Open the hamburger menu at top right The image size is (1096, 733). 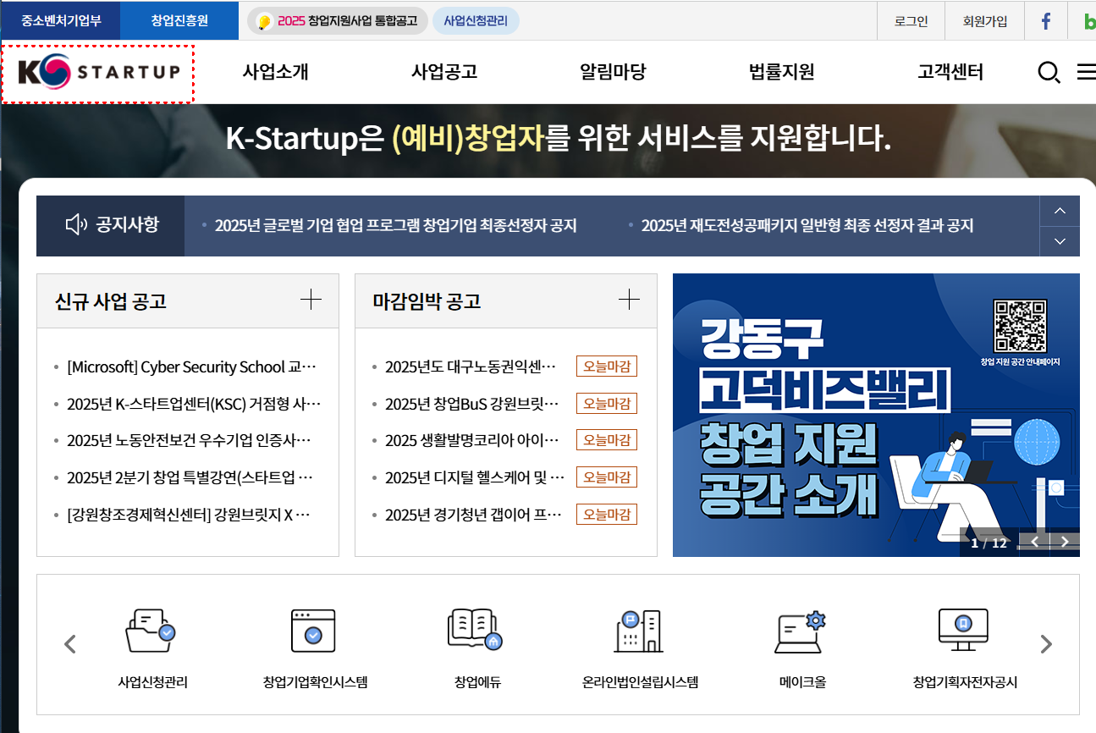coord(1087,73)
